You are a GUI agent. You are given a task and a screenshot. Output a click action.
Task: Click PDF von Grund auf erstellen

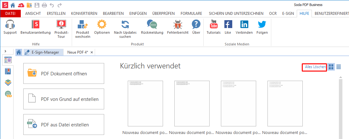pyautogui.click(x=64, y=99)
